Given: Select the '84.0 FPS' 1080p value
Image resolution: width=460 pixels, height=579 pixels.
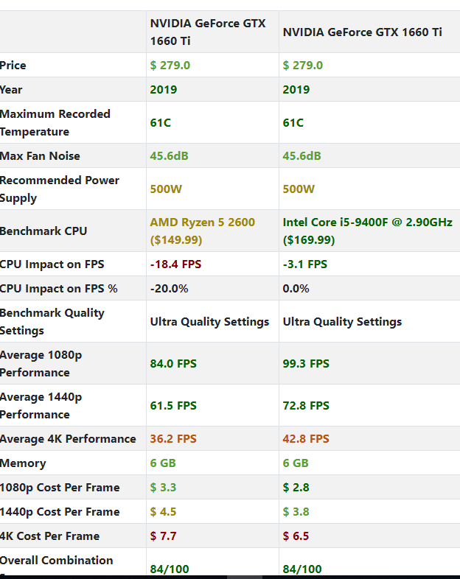Looking at the screenshot, I should pyautogui.click(x=173, y=364).
